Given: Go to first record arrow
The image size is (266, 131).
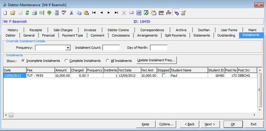Looking at the screenshot, I should point(94,13).
